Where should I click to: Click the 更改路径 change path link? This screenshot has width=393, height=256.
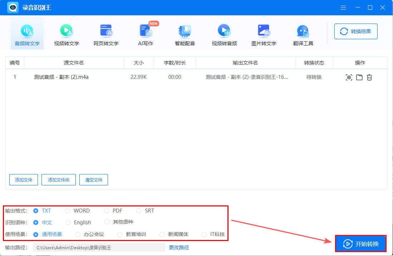point(179,247)
